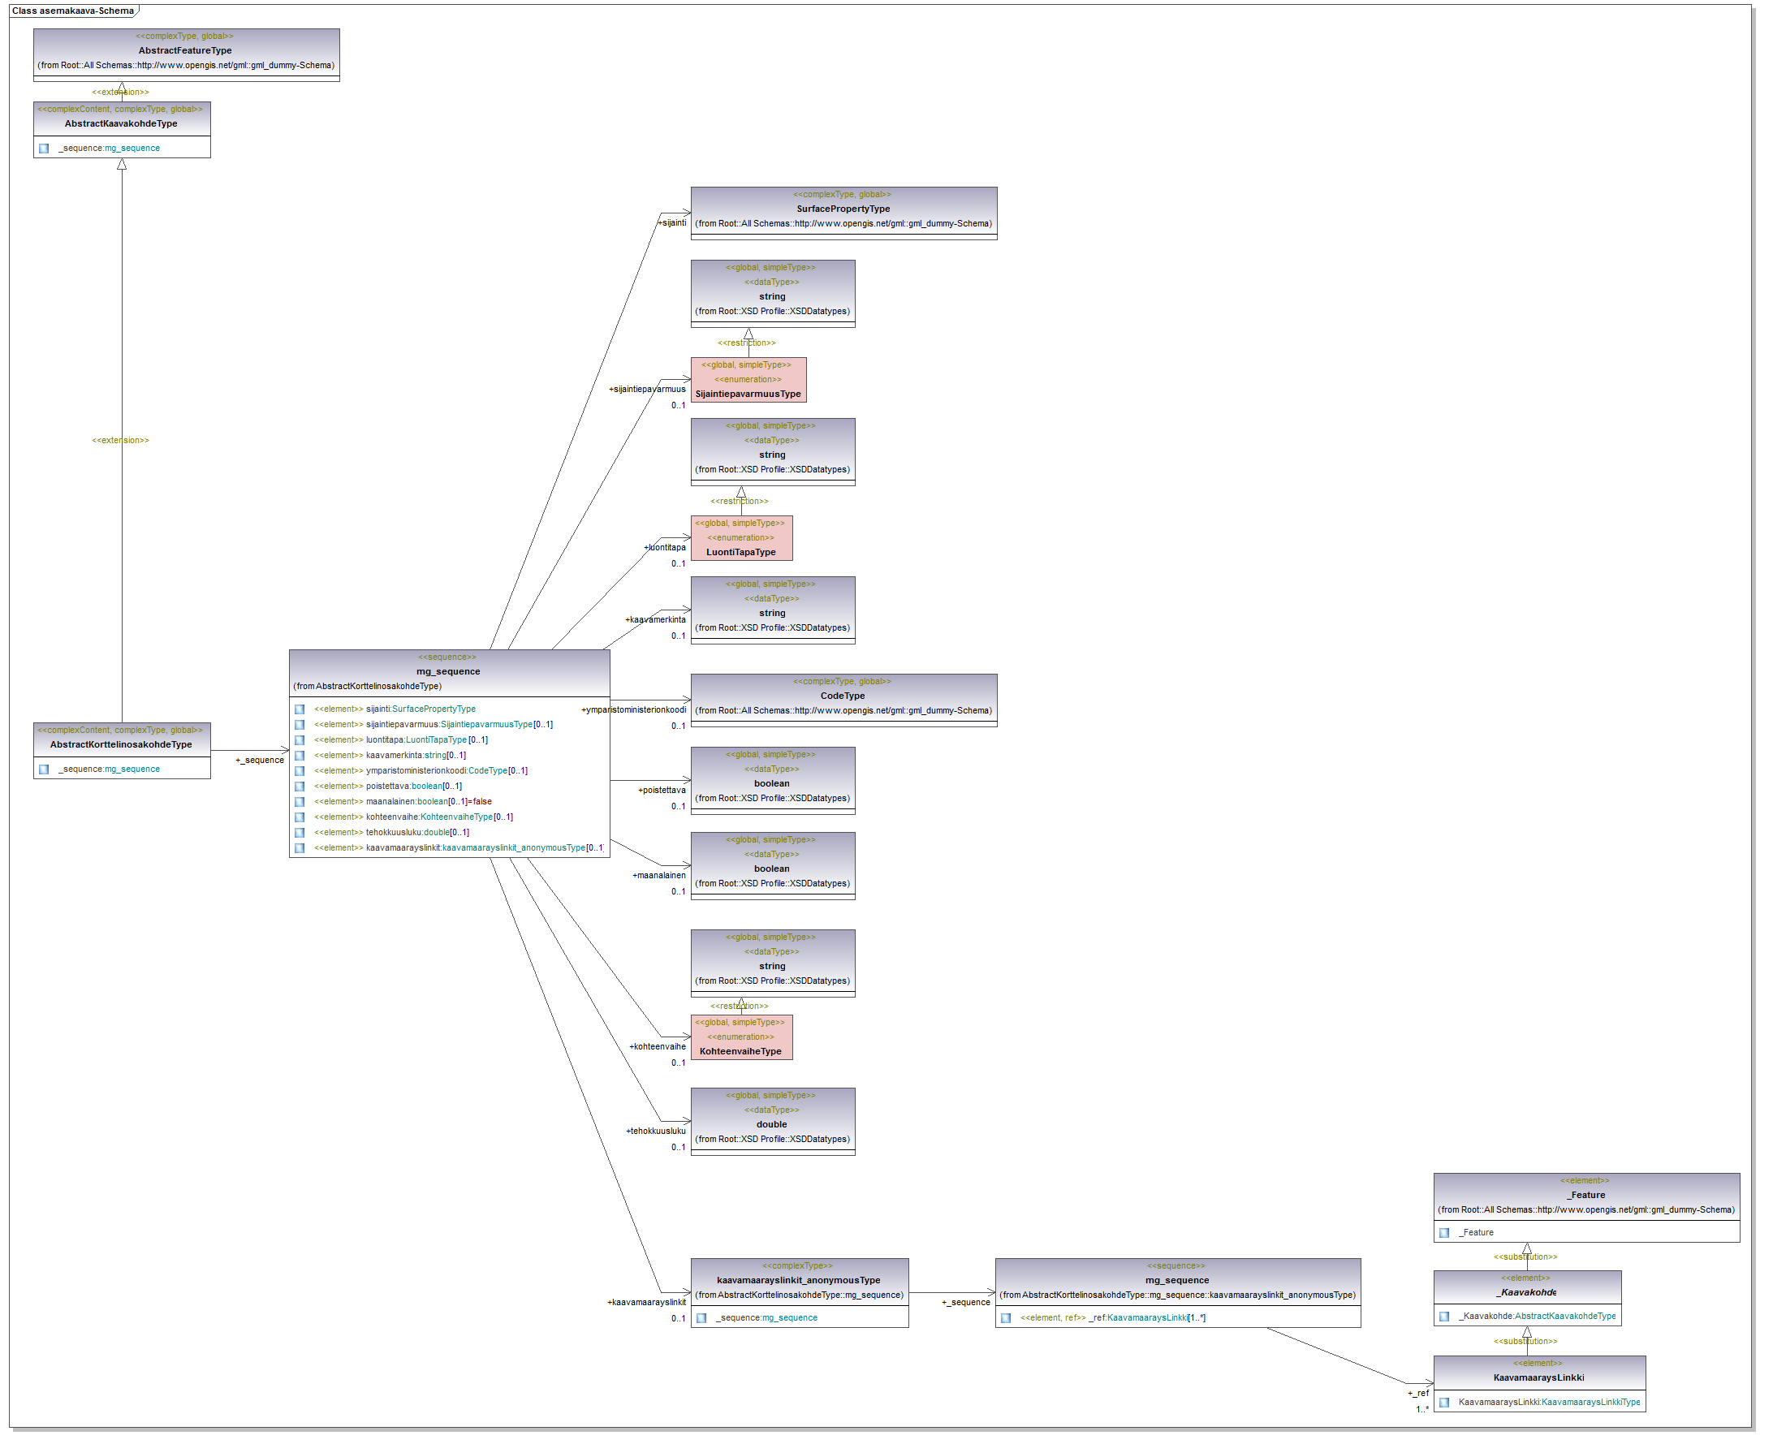Click the icon next to _Feature attribute
This screenshot has width=1773, height=1444.
[x=1444, y=1233]
